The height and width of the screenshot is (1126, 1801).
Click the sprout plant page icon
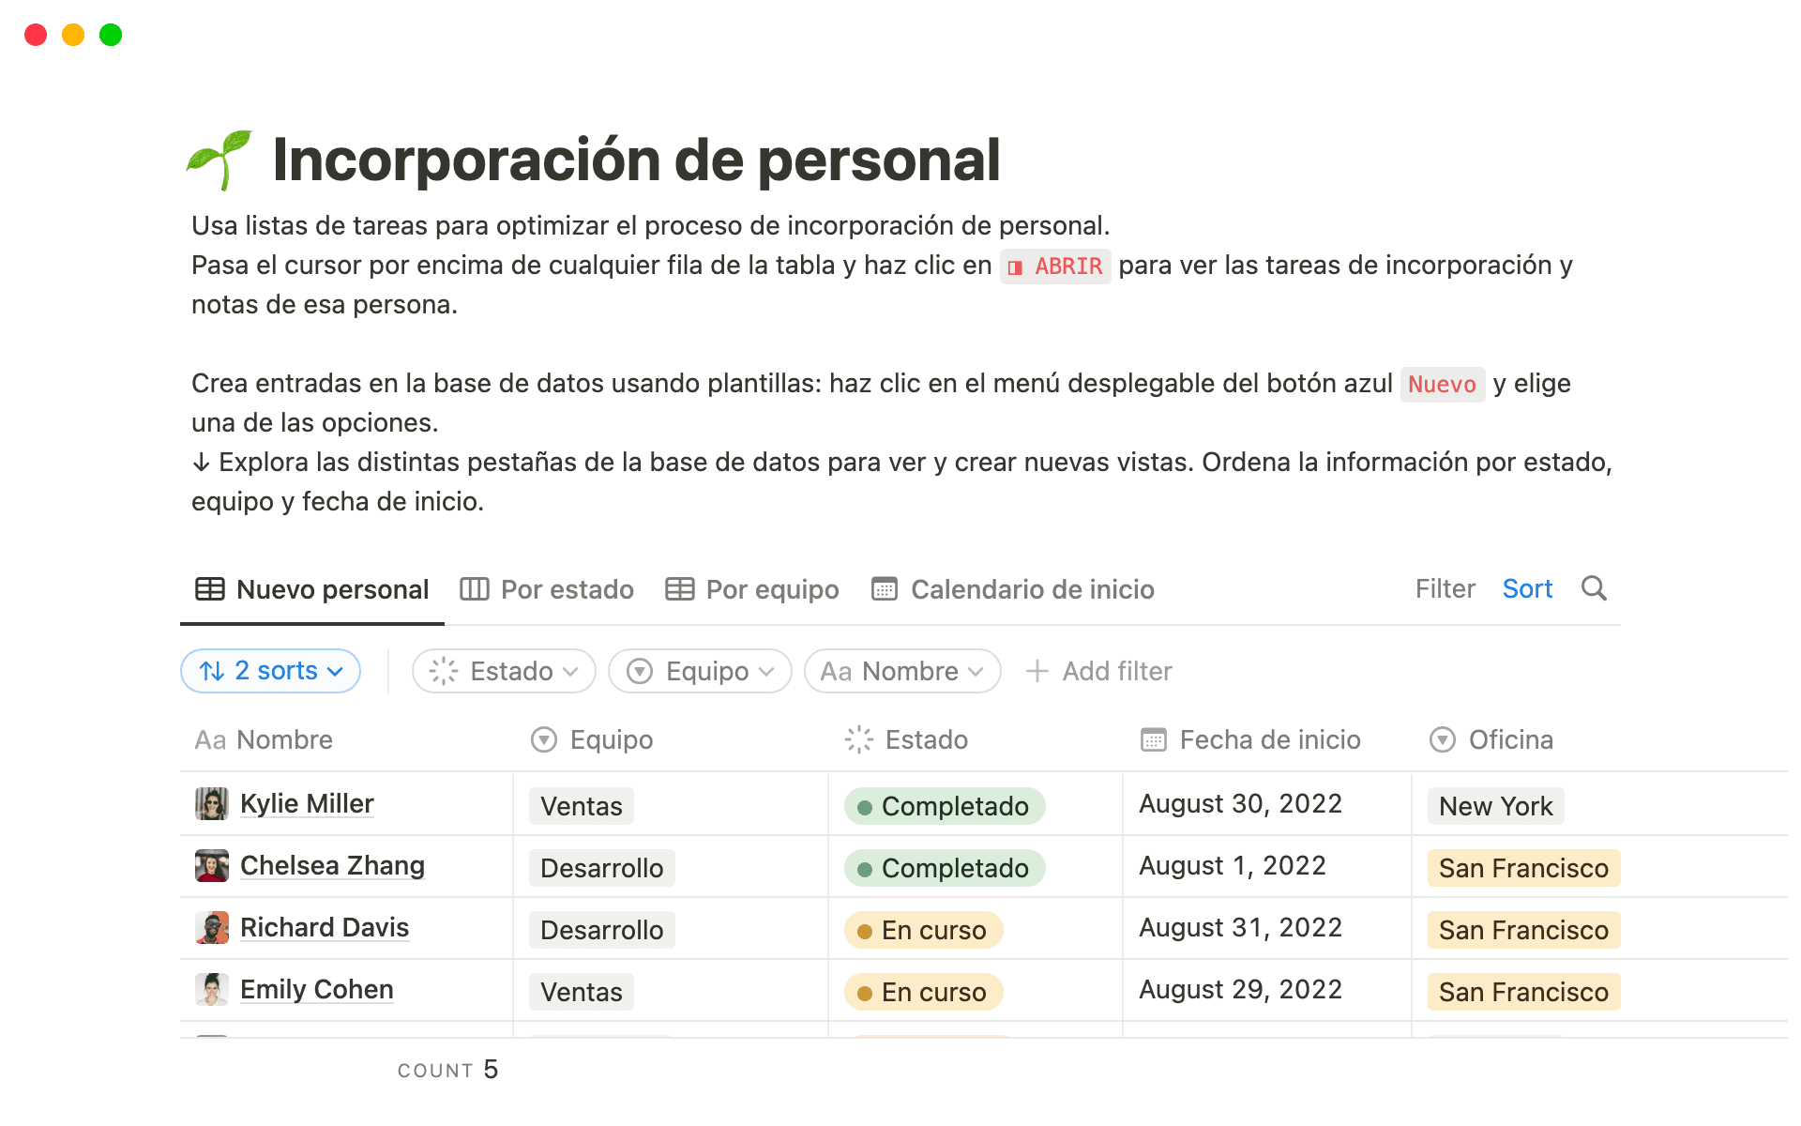tap(217, 160)
